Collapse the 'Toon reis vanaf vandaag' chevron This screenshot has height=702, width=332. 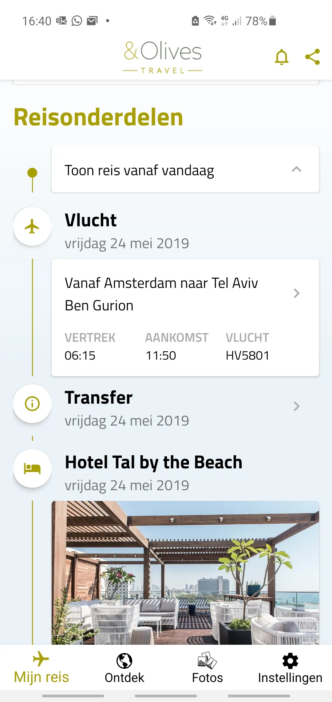coord(296,170)
